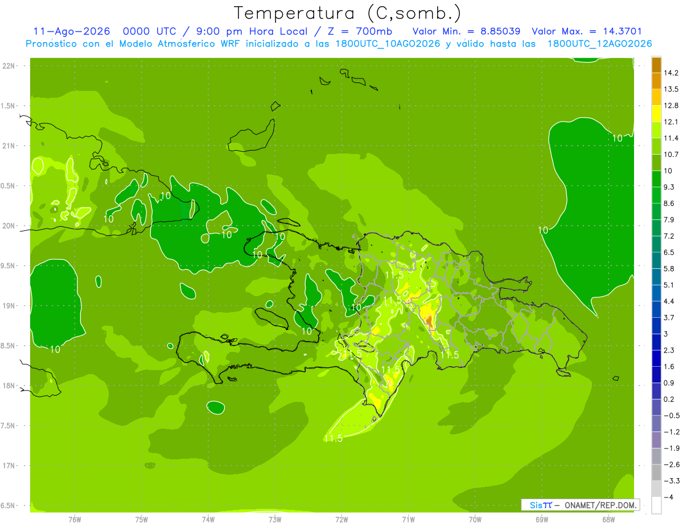Click the 68W longitude axis label

[x=608, y=519]
